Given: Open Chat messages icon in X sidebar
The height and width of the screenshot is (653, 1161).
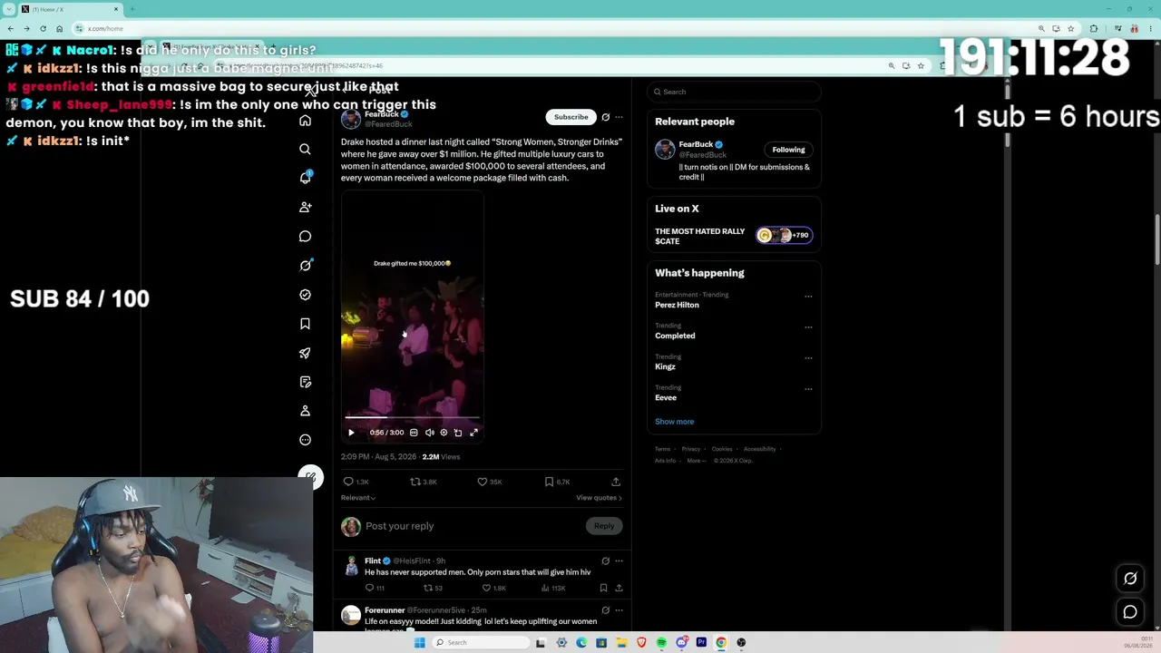Looking at the screenshot, I should pyautogui.click(x=305, y=236).
